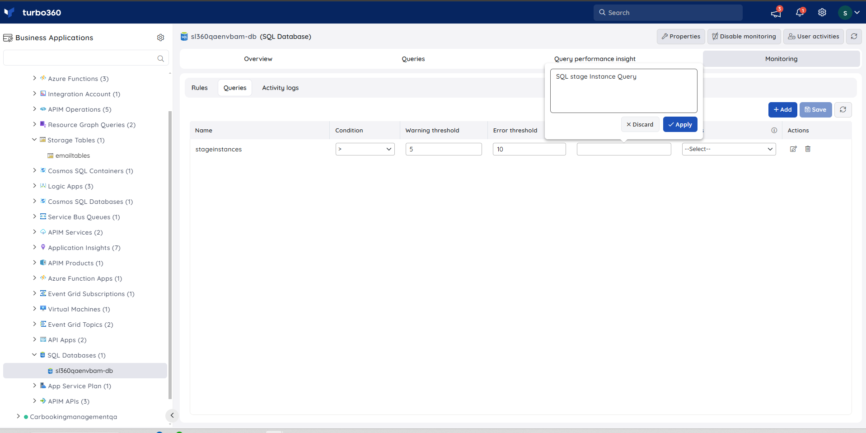Expand APIM Services (2) node
866x433 pixels.
coord(34,232)
